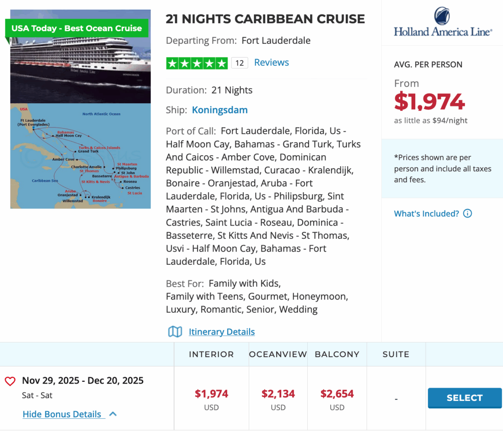Open the Reviews link
This screenshot has height=431, width=503.
[272, 63]
